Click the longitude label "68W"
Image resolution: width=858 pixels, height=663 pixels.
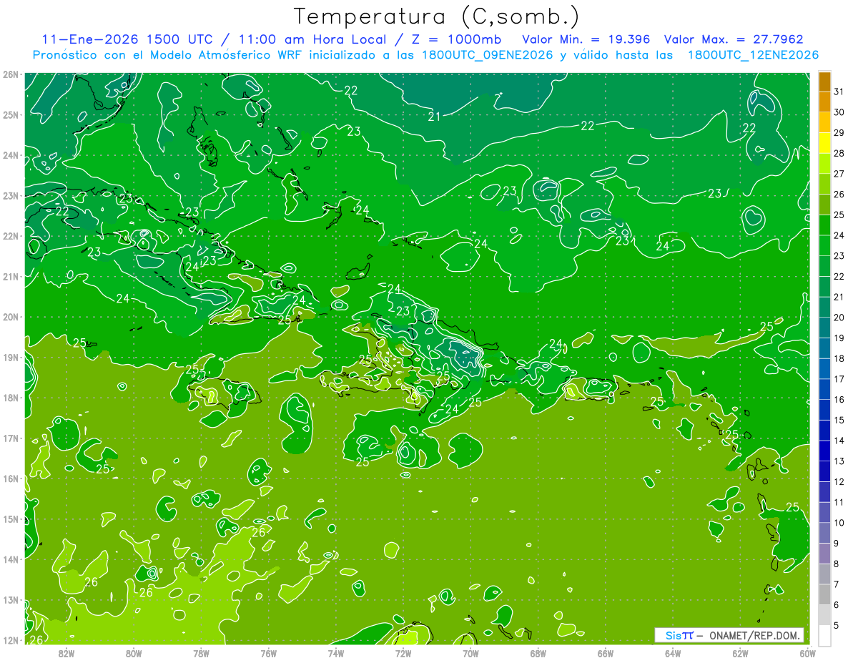(x=538, y=653)
